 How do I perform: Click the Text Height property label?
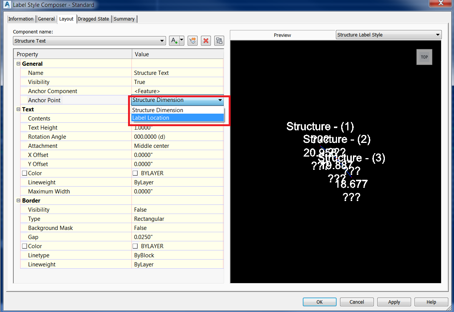[x=43, y=128]
